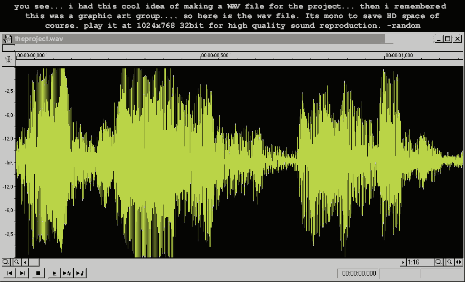Screen dimensions: 465x282
Task: Click the 00:00:00,000 position display
Action: click(359, 273)
